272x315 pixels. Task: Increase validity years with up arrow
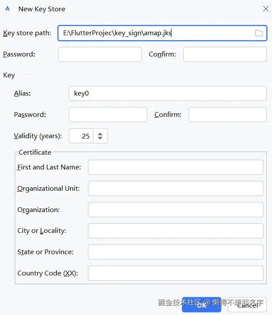(x=100, y=133)
